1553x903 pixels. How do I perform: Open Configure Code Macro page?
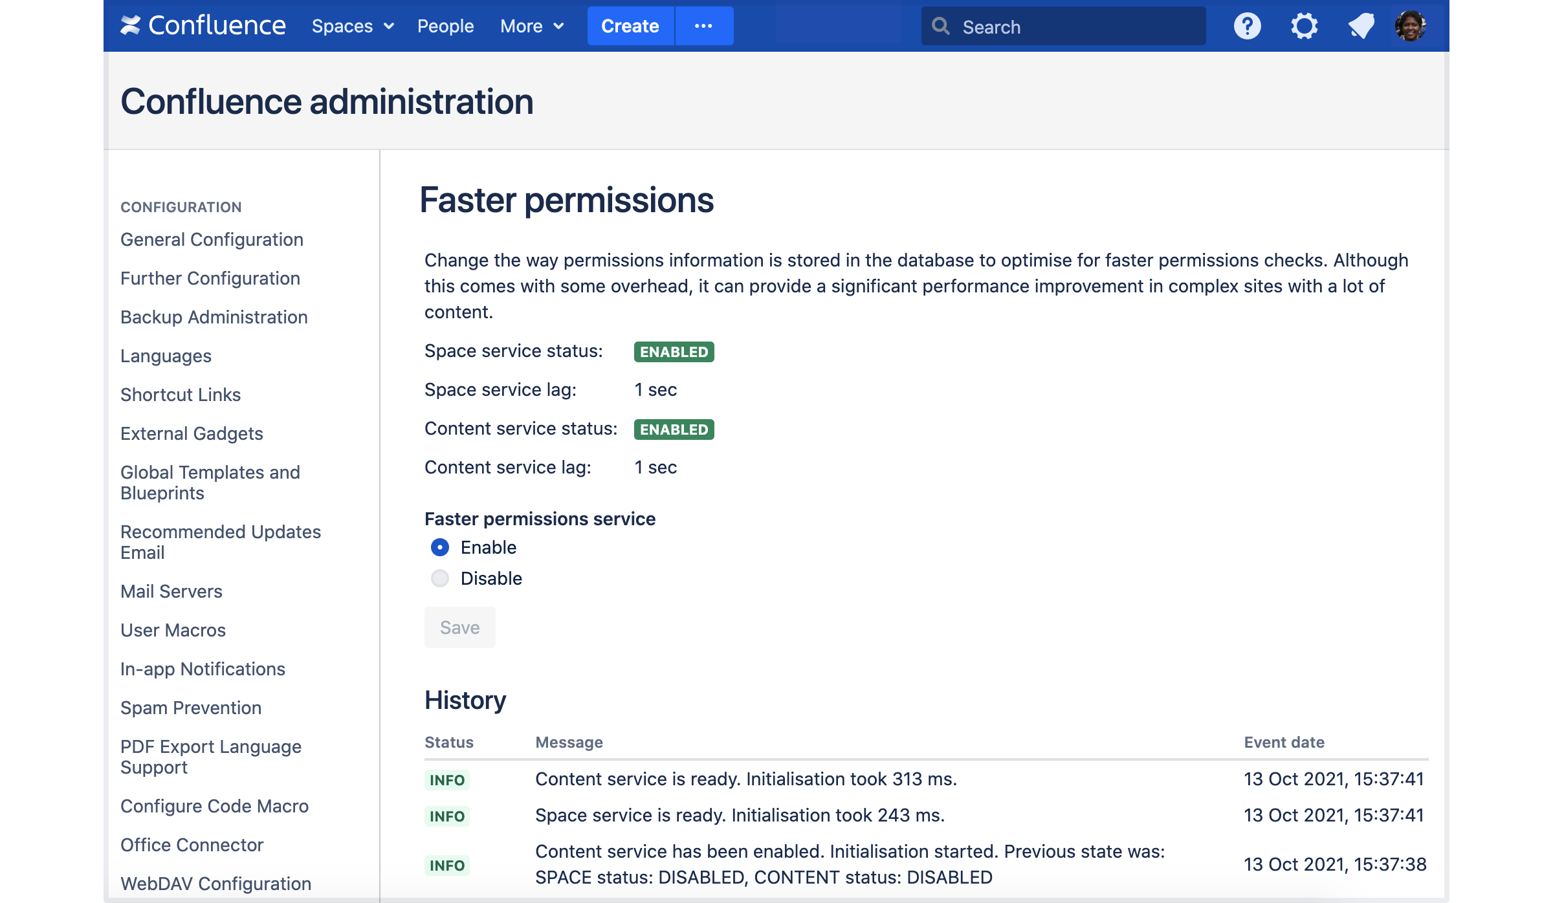[x=214, y=806]
